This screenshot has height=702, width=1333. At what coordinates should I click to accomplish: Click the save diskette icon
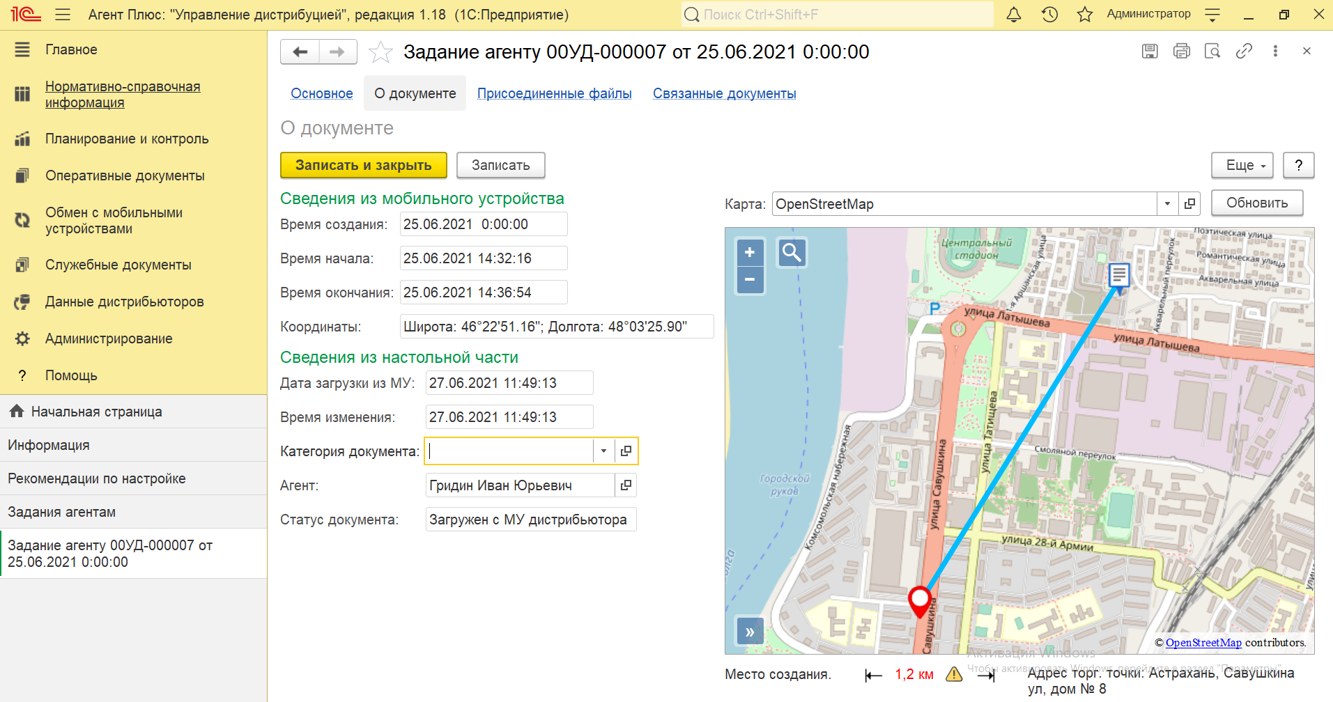coord(1150,51)
